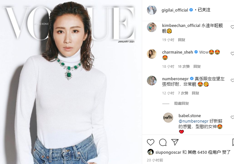Viewport: 234px width, 164px height.
Task: Like the post with heart icon
Action: 150,142
